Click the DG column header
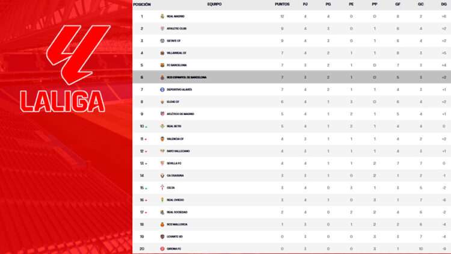 point(442,4)
